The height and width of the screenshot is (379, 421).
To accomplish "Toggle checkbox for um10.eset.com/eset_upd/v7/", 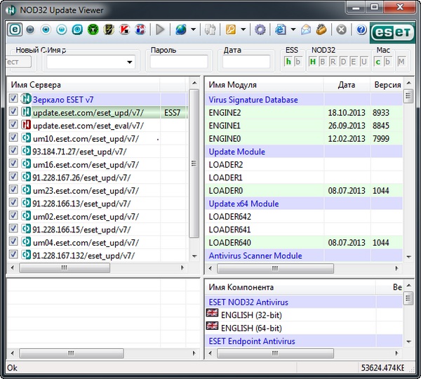I will tap(14, 138).
